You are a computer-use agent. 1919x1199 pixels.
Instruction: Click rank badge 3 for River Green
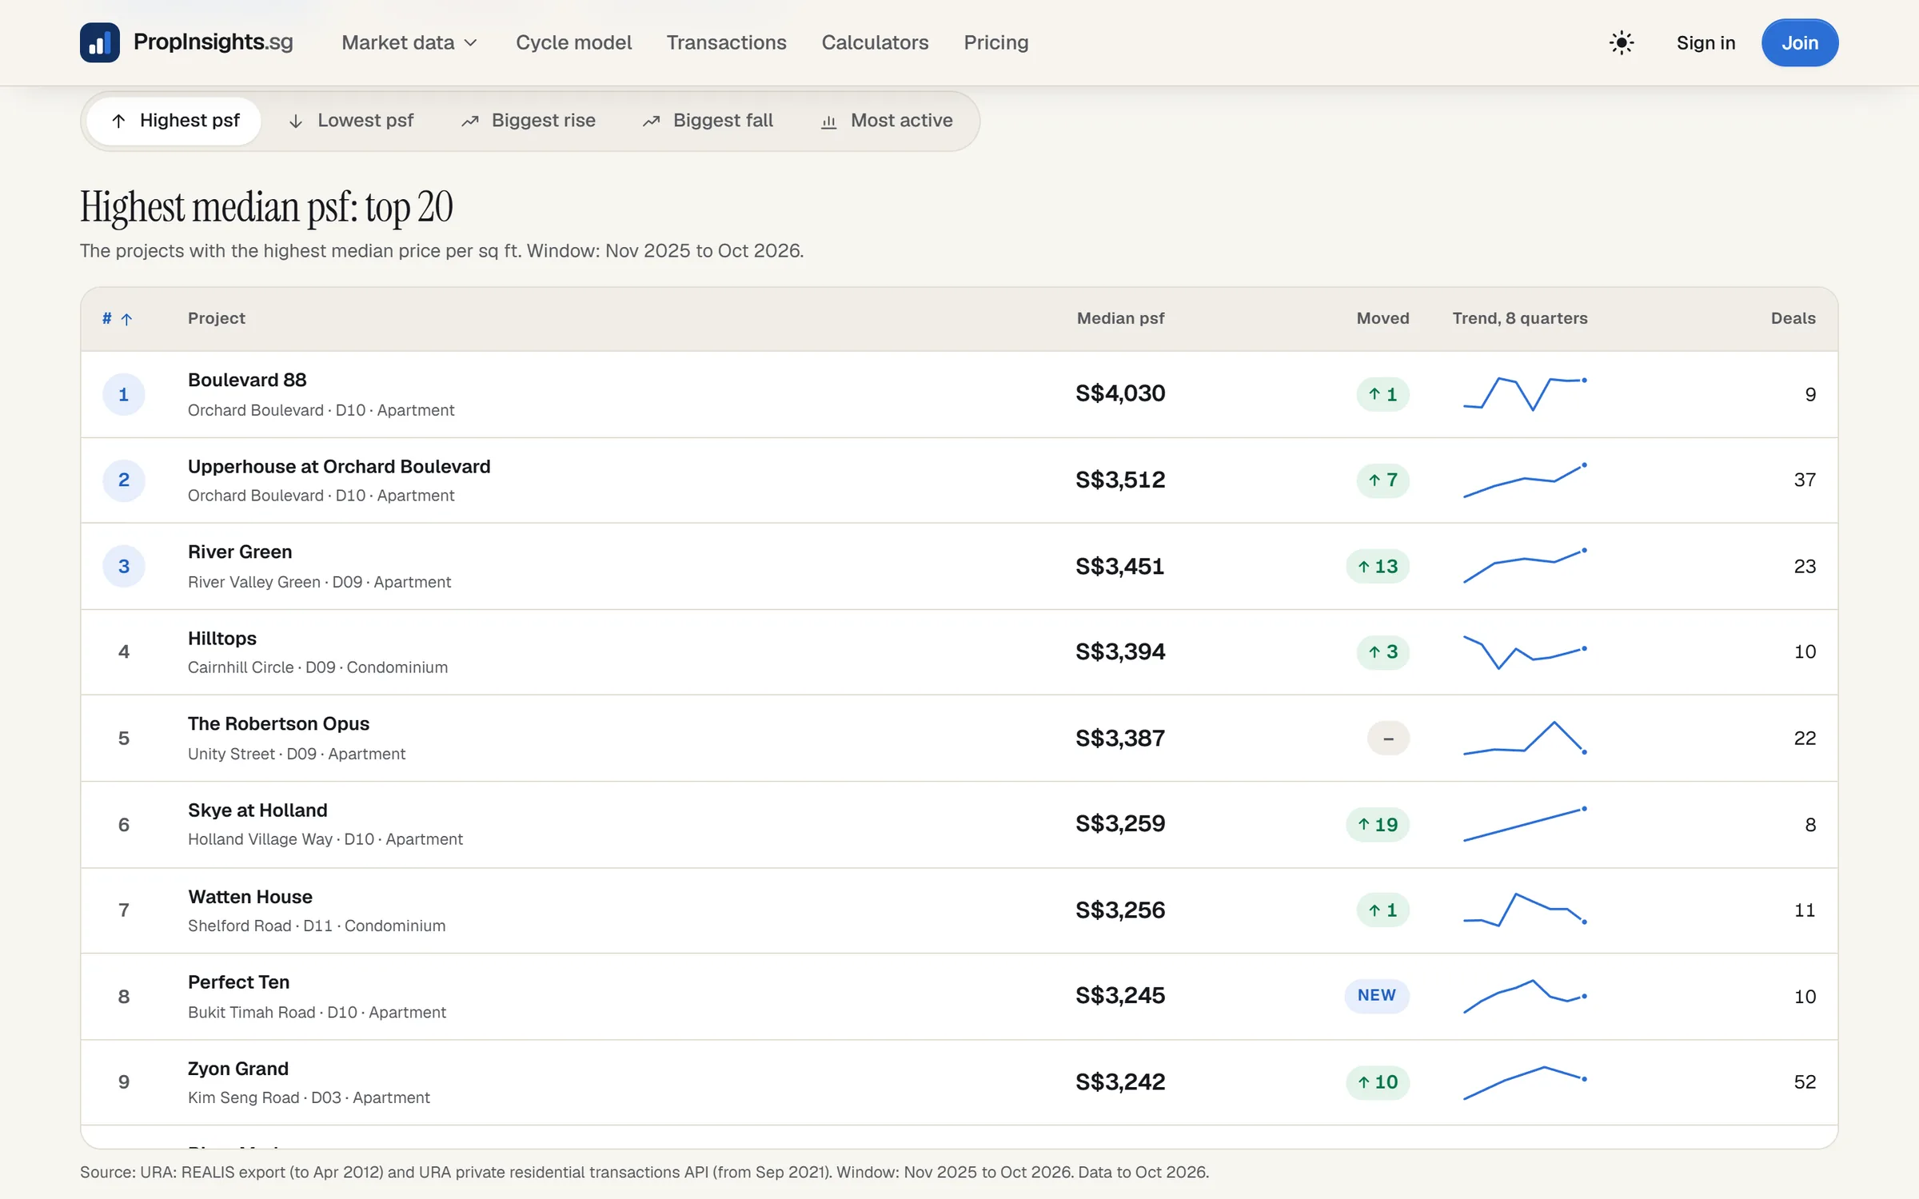point(124,566)
